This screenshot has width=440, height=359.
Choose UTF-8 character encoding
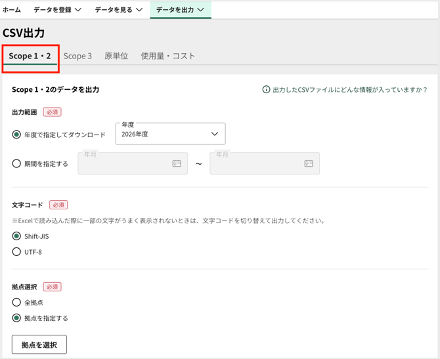tap(16, 252)
